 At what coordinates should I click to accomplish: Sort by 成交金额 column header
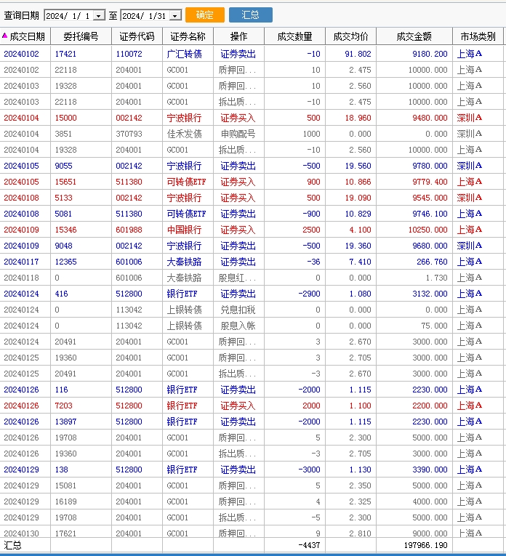click(414, 36)
